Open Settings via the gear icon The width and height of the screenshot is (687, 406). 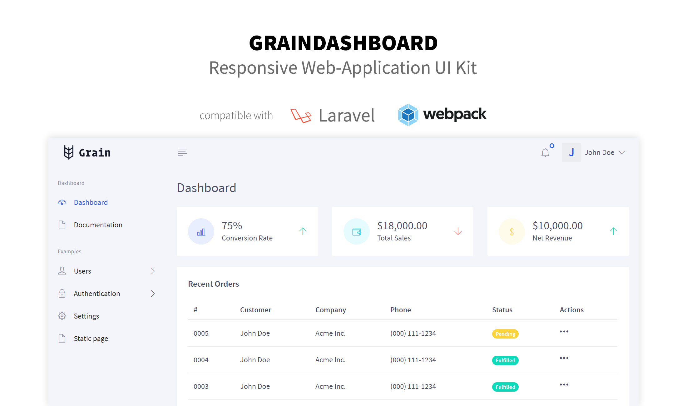click(62, 316)
